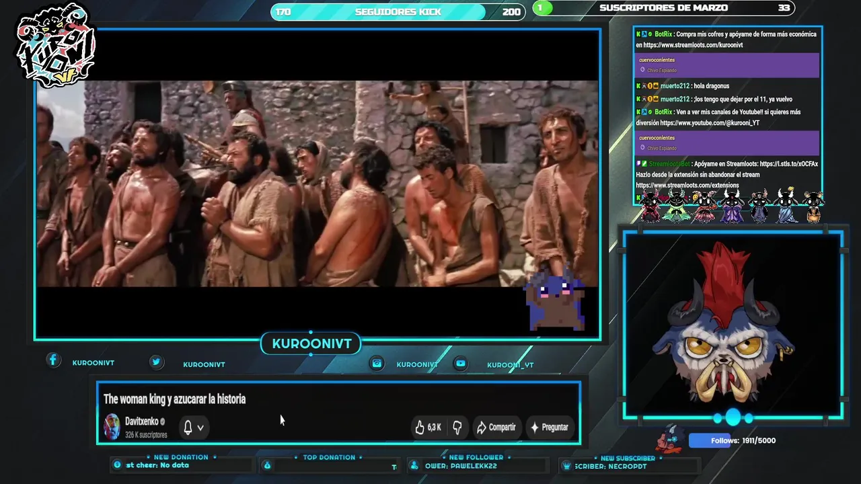
Task: Open the streamloots.com/kuroonivt link in chat
Action: (693, 45)
